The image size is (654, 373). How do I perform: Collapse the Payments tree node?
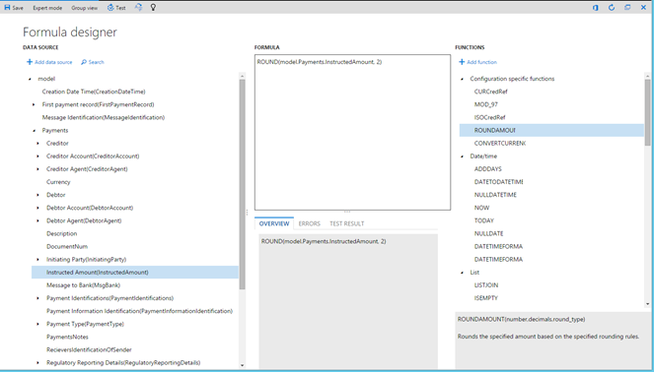point(34,130)
